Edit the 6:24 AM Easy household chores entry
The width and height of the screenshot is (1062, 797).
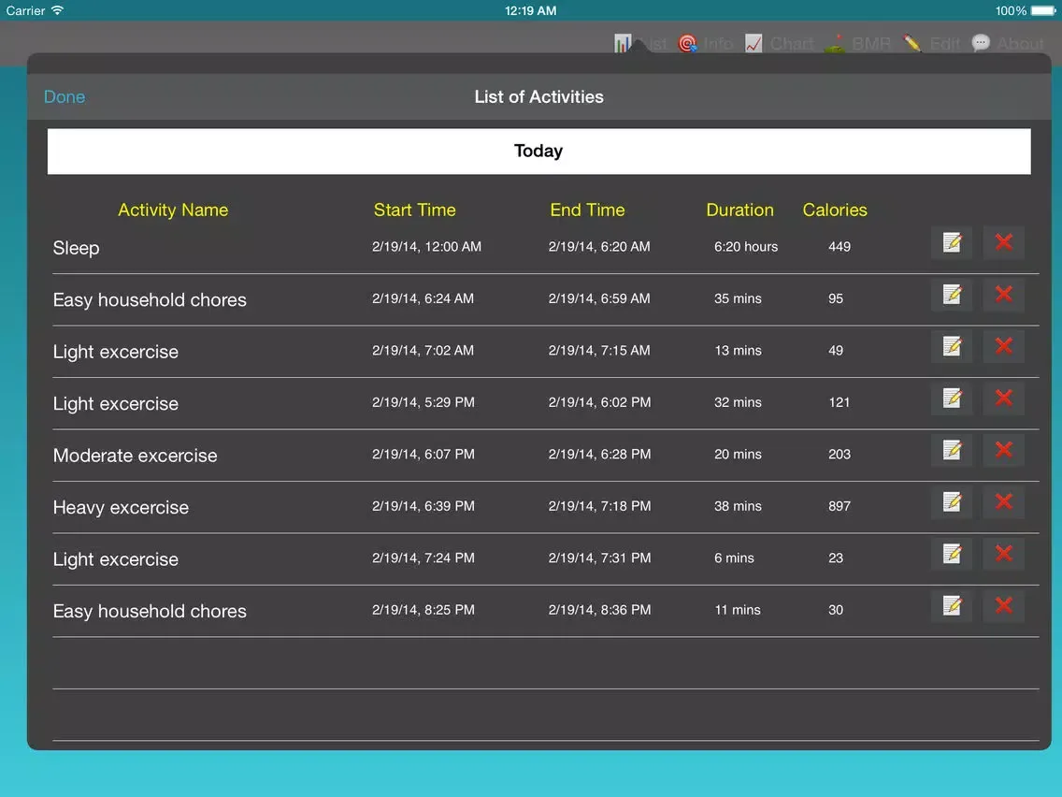pos(952,295)
